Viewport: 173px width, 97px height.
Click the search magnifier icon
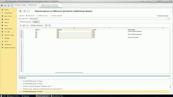12,5
